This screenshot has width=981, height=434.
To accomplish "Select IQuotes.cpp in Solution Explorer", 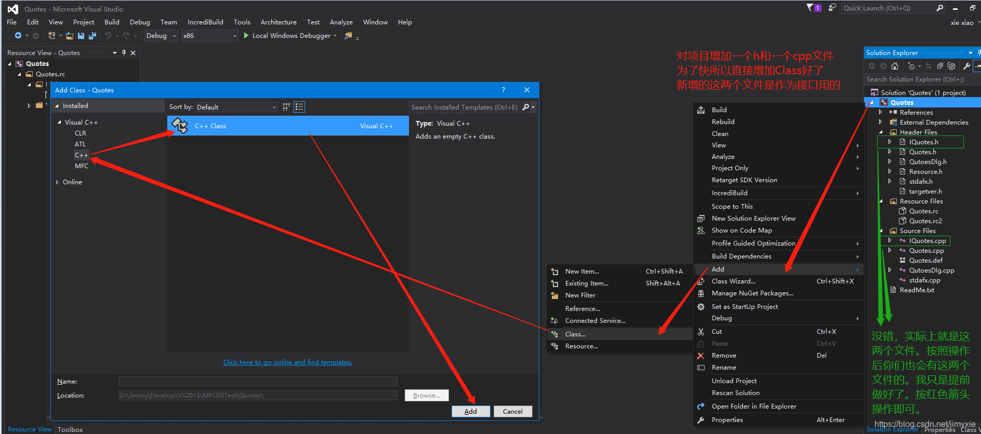I will [x=927, y=241].
